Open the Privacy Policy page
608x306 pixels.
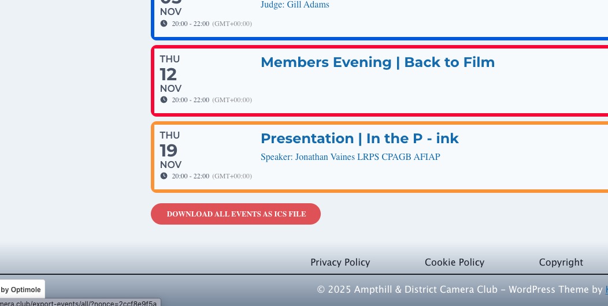(340, 262)
